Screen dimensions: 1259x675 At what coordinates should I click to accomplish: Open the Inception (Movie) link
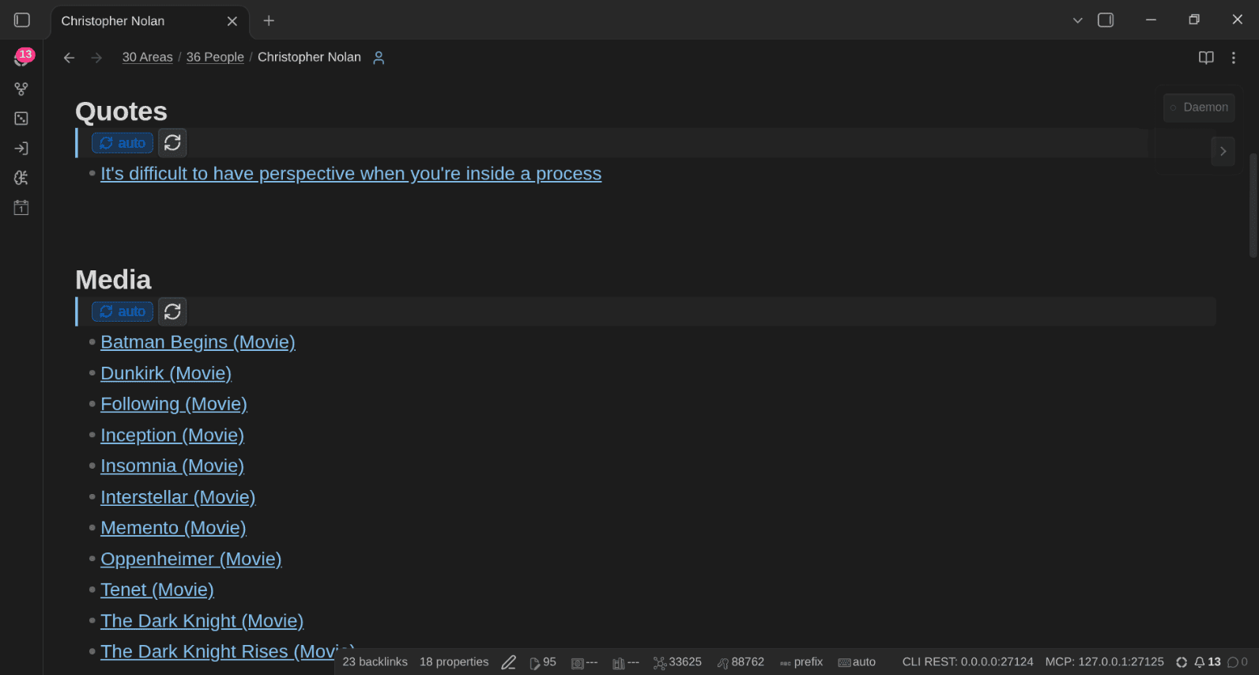tap(172, 436)
